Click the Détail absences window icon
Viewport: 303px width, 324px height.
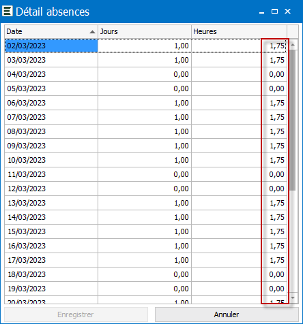click(8, 12)
